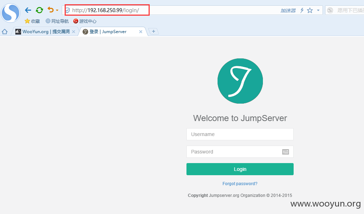Reload page with green refresh icon
The height and width of the screenshot is (214, 364).
tap(39, 10)
